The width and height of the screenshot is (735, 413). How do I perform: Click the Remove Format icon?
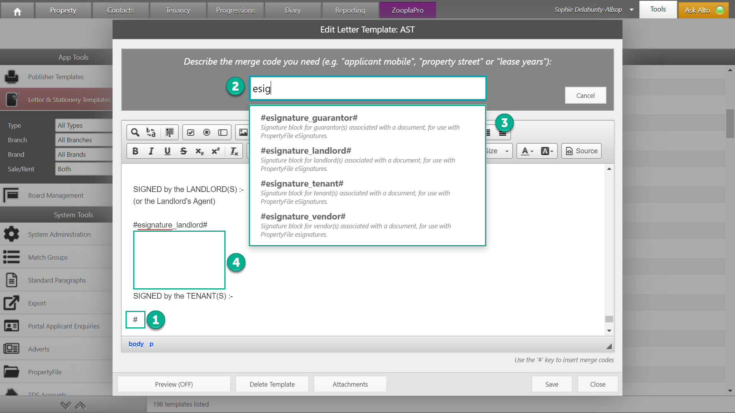234,151
